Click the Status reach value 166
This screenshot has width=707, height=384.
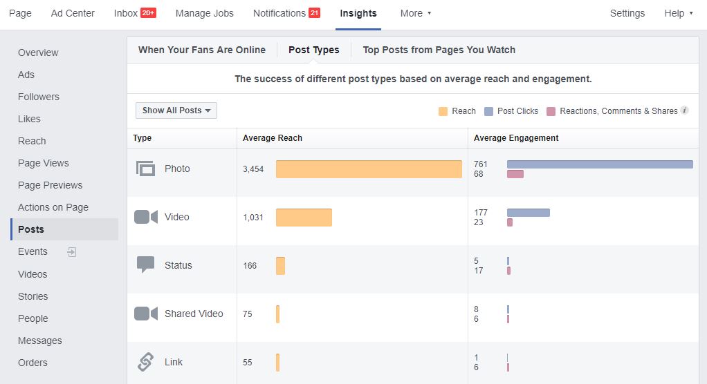pos(250,266)
